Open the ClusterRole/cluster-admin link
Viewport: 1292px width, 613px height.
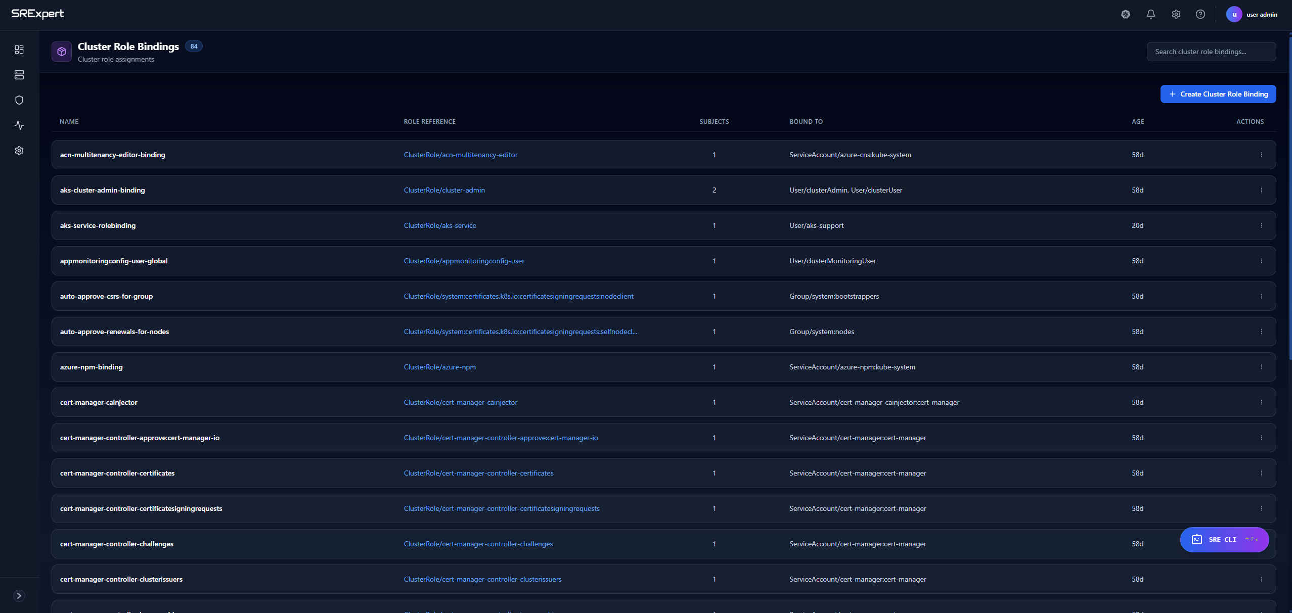point(444,190)
